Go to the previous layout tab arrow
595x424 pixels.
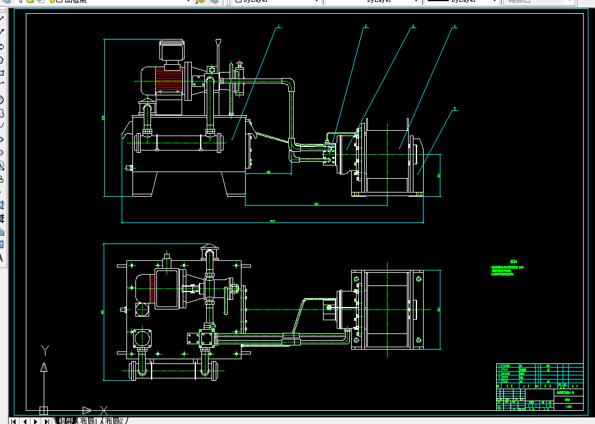[x=25, y=421]
